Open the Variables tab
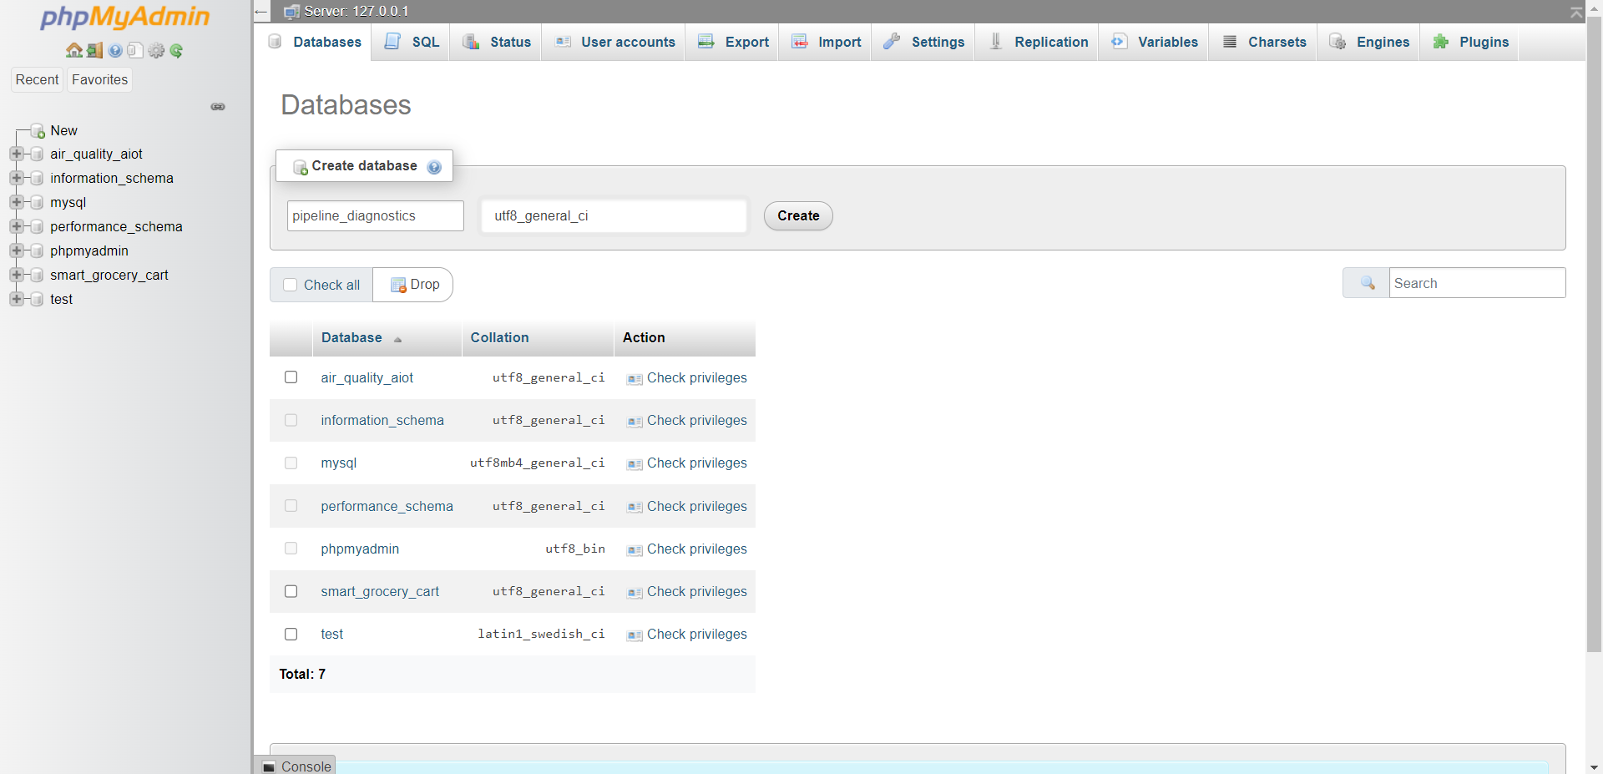This screenshot has height=774, width=1603. tap(1154, 42)
